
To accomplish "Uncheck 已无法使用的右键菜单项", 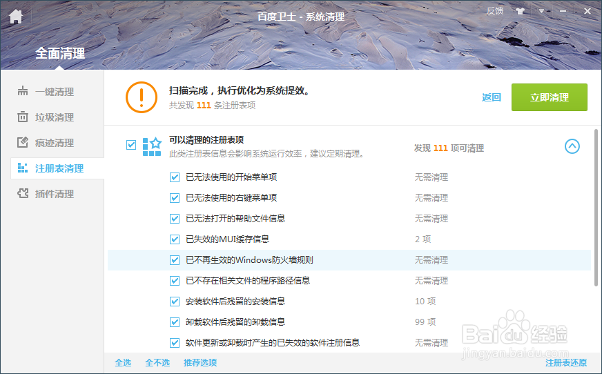I will [x=175, y=198].
